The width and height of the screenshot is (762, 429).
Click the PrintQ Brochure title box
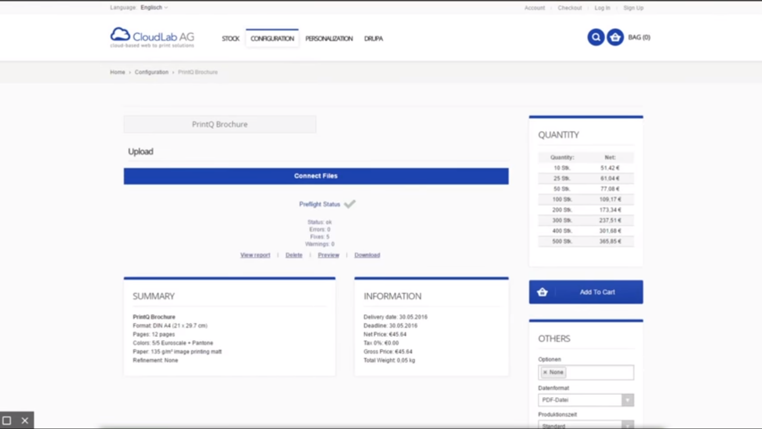point(220,124)
